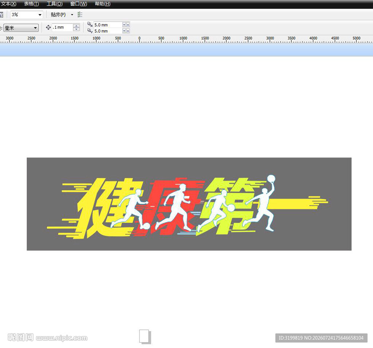Click the duplicate distance X icon
The width and height of the screenshot is (373, 348).
90,24
